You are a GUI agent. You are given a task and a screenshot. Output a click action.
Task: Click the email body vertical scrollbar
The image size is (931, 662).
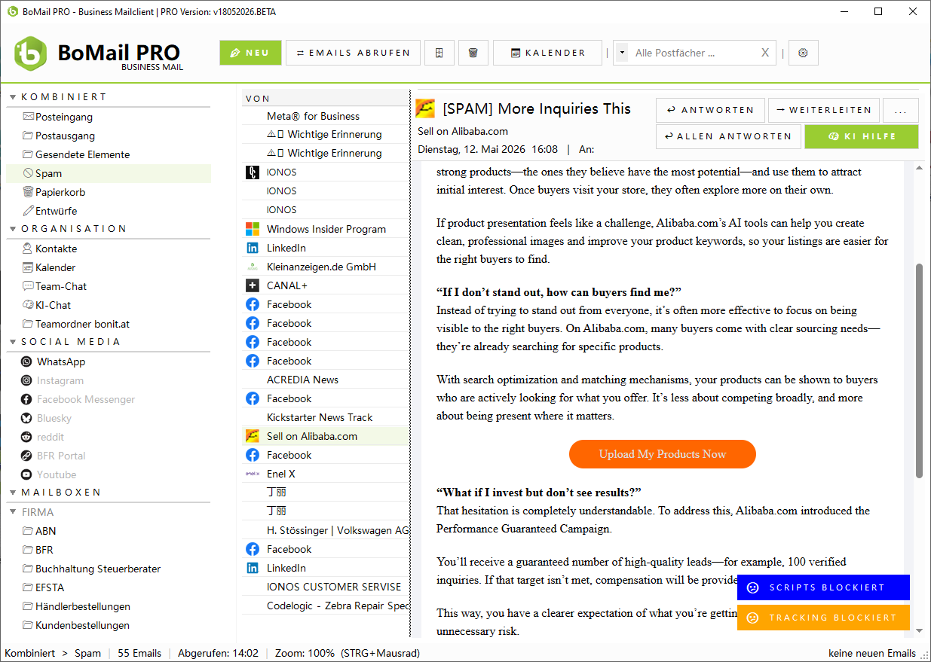click(919, 370)
